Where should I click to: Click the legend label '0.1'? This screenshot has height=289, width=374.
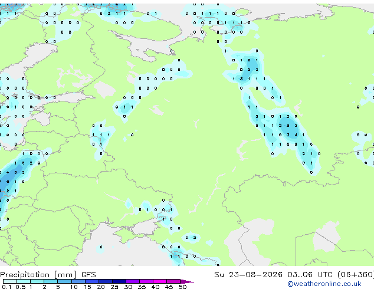6,287
